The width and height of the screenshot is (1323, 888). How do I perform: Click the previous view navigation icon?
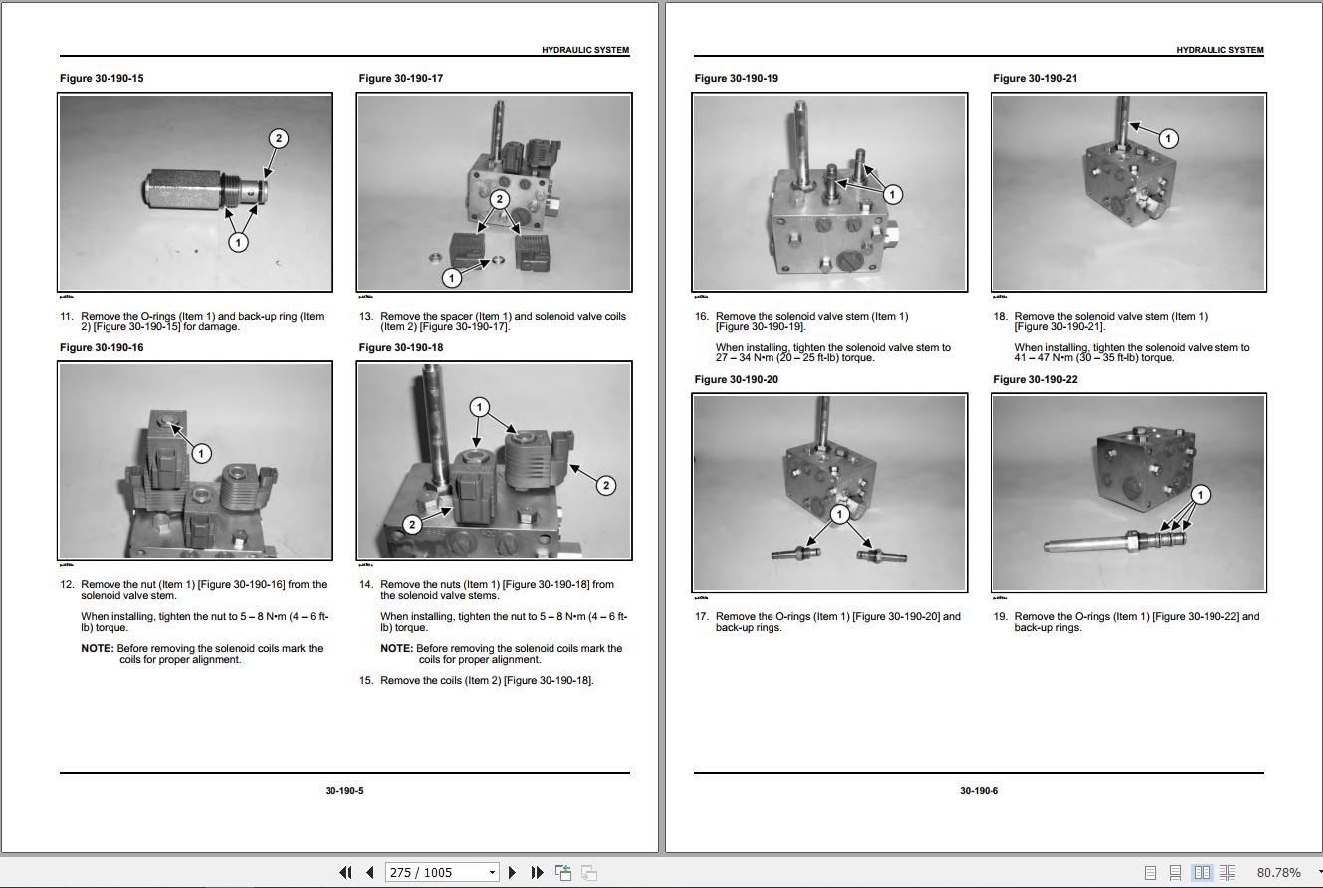(563, 872)
